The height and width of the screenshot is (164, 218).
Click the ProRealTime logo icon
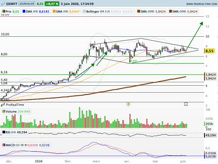click(x=3, y=105)
